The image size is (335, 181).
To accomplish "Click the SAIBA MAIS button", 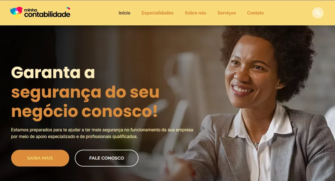I will [x=40, y=158].
